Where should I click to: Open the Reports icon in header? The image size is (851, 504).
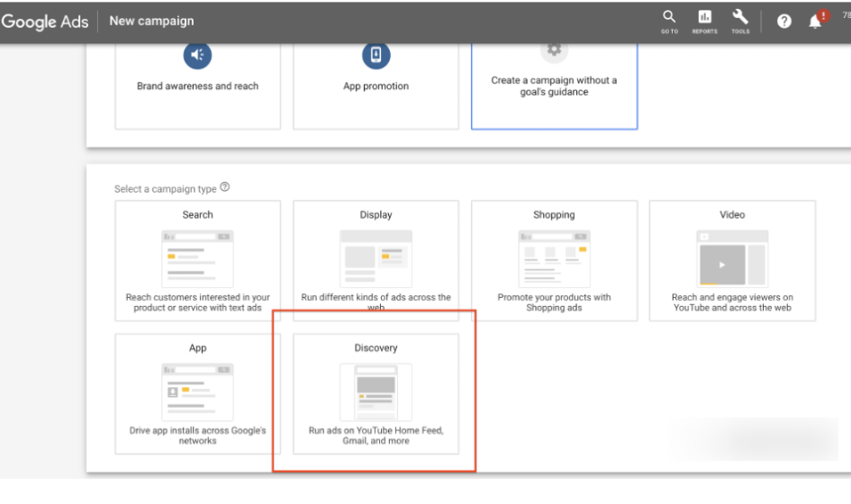[x=704, y=20]
